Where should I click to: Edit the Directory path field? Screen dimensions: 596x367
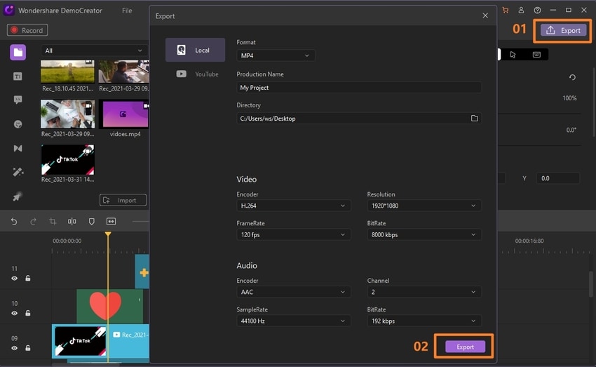pos(359,119)
